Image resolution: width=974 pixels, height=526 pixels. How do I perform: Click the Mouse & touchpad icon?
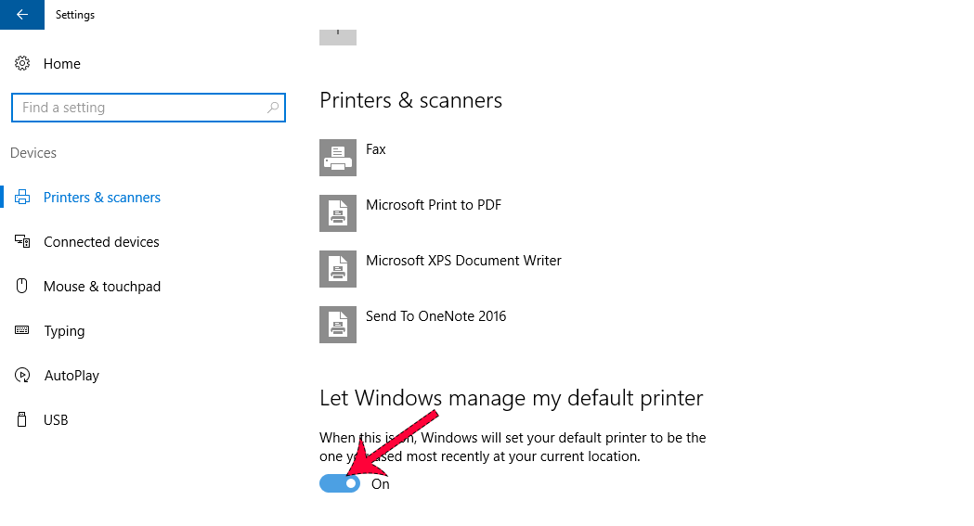pyautogui.click(x=21, y=286)
